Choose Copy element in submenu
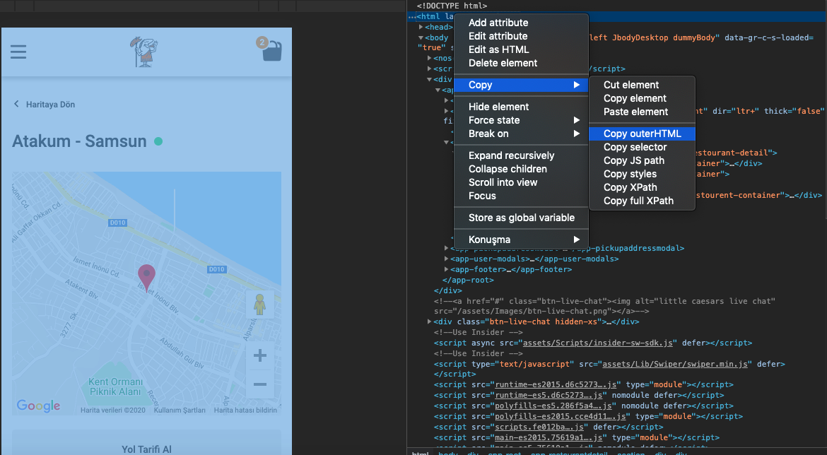Viewport: 827px width, 455px height. (642, 98)
